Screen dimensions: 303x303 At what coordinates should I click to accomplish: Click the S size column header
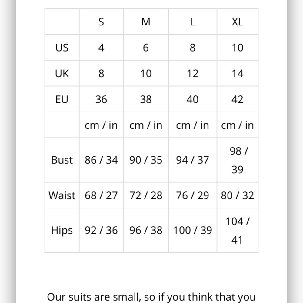click(x=101, y=22)
